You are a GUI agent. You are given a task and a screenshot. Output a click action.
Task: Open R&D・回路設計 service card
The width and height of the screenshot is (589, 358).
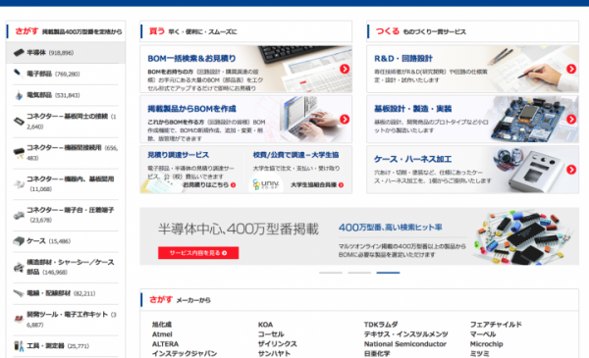(472, 69)
